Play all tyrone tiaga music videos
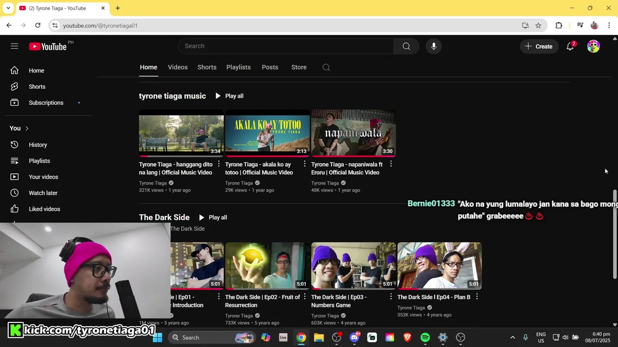Viewport: 618px width, 347px height. pos(229,96)
